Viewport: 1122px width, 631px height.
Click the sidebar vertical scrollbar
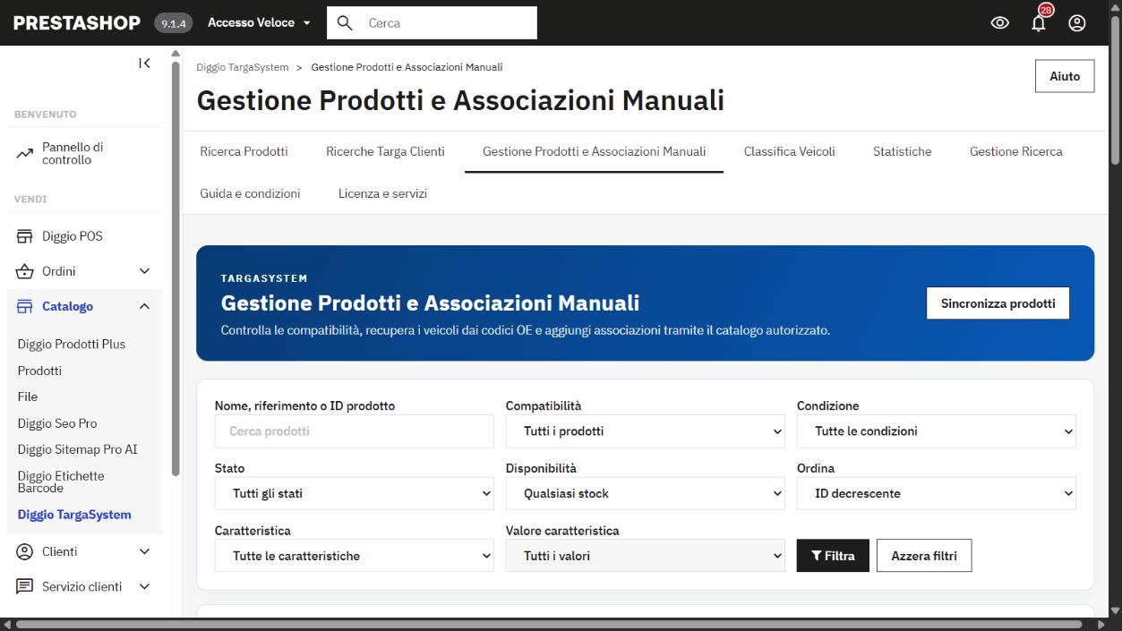pos(176,269)
